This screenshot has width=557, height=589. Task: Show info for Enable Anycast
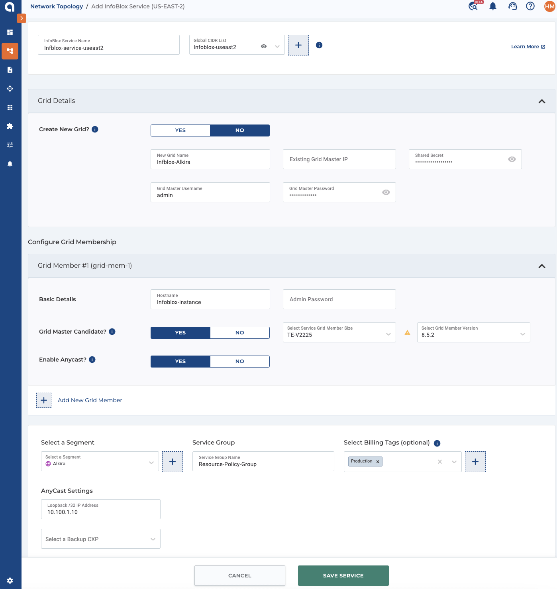pos(92,360)
